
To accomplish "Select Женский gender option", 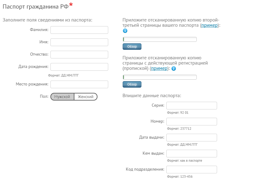I will 86,97.
